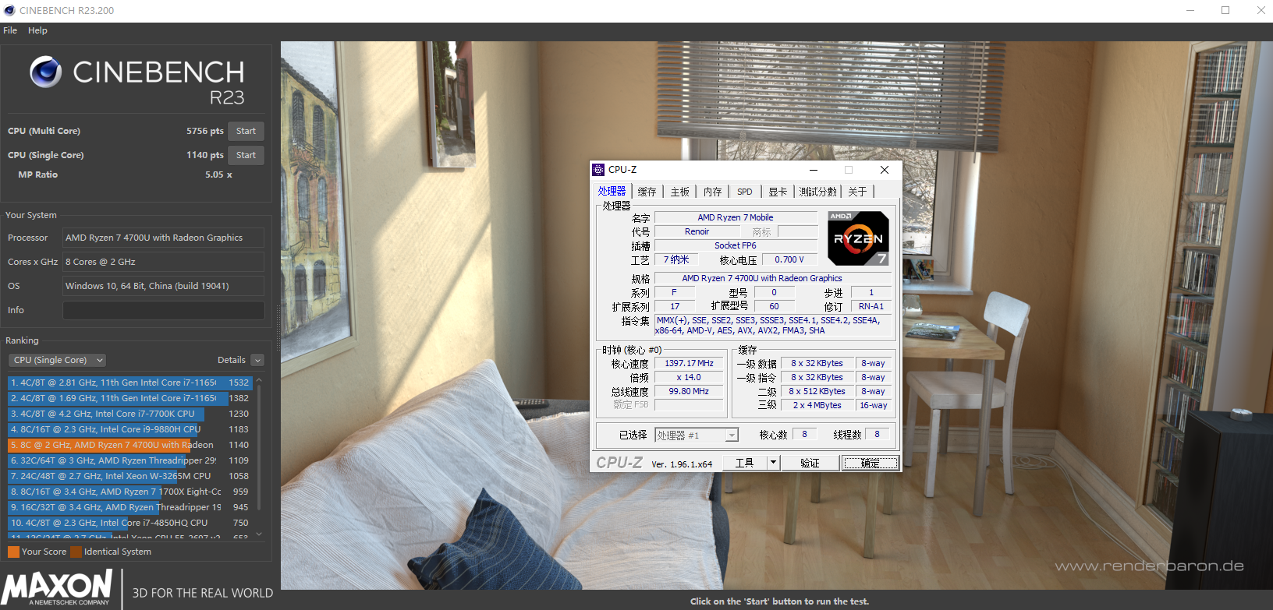Click the 验证 button in CPU-Z

coord(810,463)
